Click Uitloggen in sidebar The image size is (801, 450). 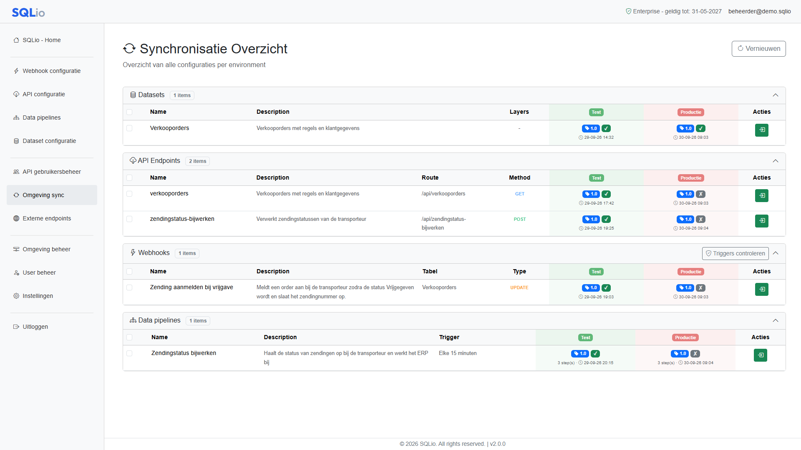pyautogui.click(x=52, y=327)
